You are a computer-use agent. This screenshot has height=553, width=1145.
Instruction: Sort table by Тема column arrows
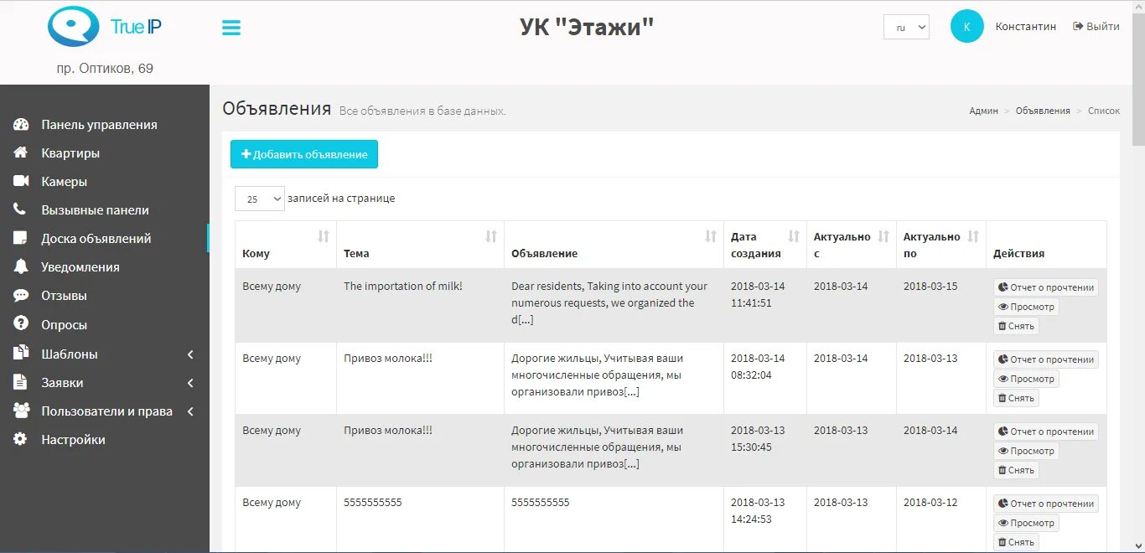(491, 236)
